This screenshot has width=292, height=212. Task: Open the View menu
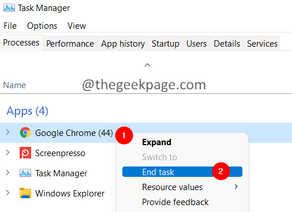click(x=77, y=26)
